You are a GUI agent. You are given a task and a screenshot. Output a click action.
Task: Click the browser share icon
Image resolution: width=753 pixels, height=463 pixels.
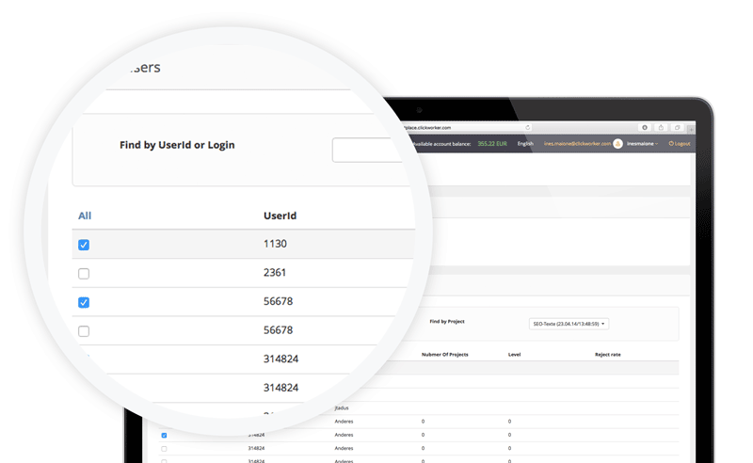coord(661,127)
